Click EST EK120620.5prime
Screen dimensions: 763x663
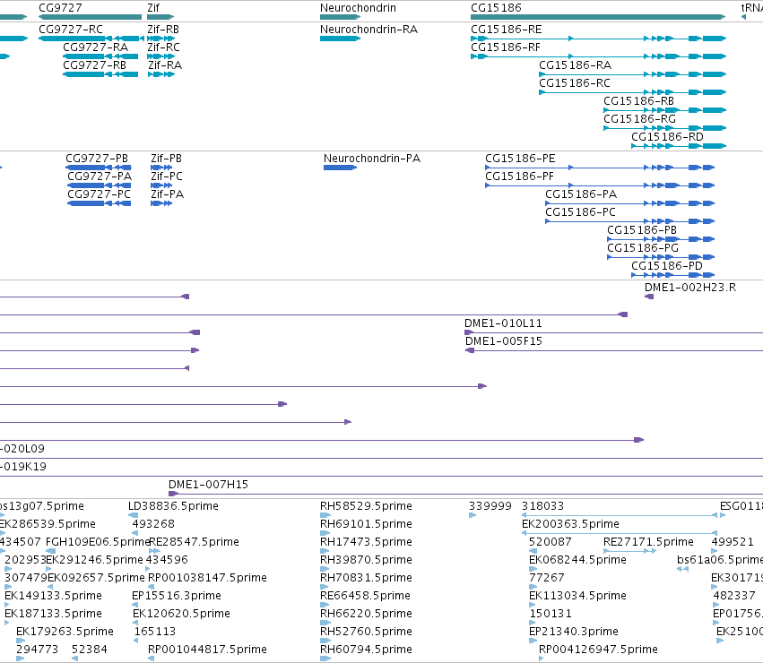[x=181, y=615]
